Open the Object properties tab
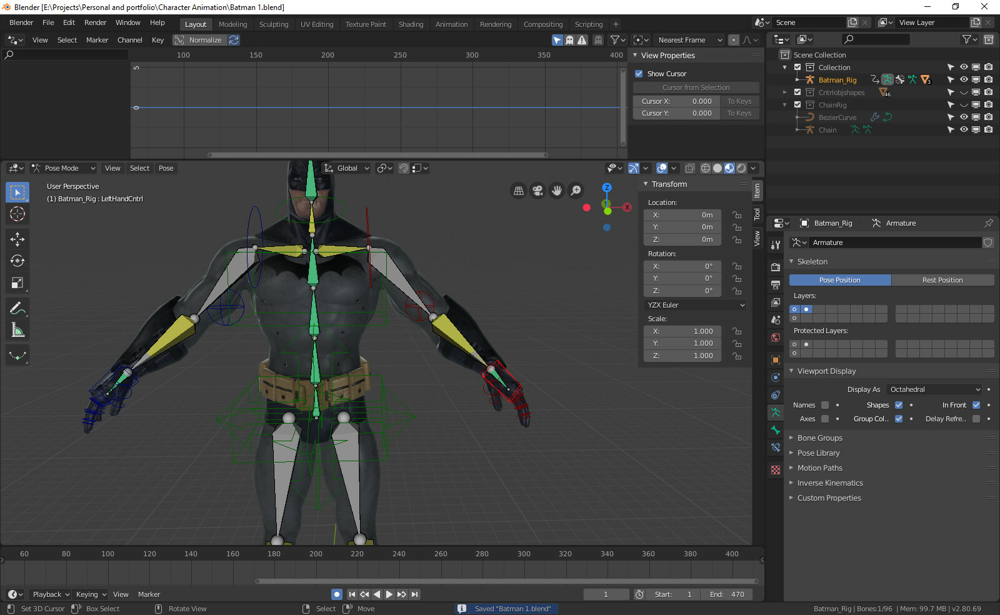1000x615 pixels. click(776, 360)
